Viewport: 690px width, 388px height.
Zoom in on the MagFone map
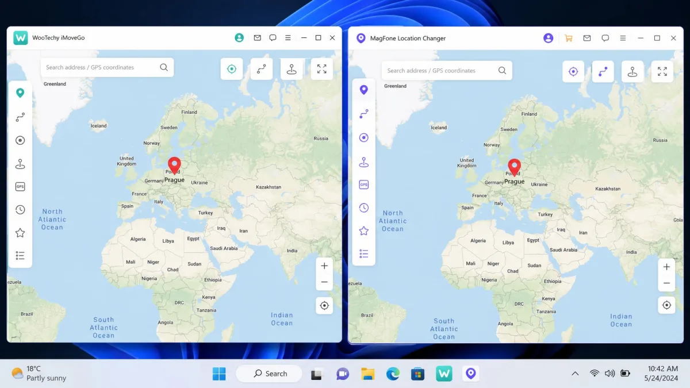pos(666,267)
